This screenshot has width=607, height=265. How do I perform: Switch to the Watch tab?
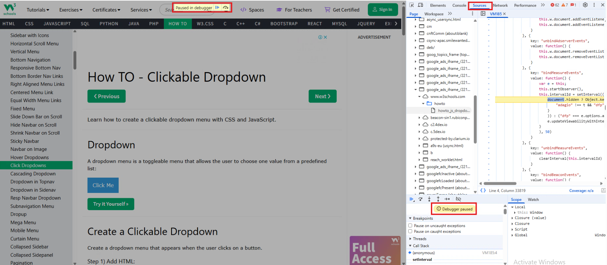533,199
